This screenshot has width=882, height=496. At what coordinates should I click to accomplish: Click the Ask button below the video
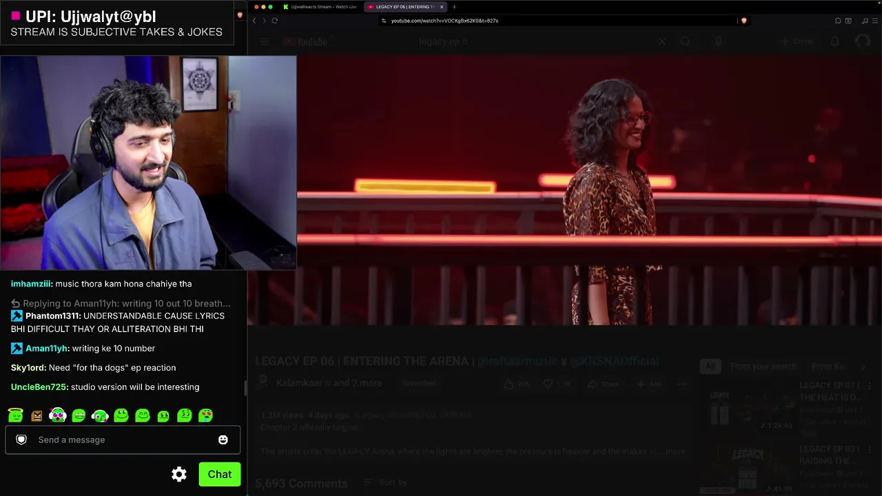click(650, 384)
